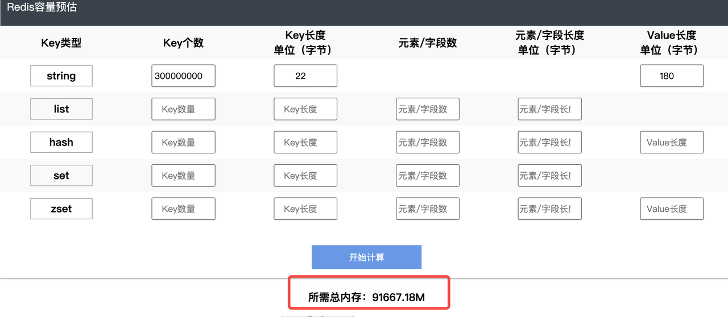Click the Key个数 column header
The width and height of the screenshot is (728, 317).
point(183,43)
